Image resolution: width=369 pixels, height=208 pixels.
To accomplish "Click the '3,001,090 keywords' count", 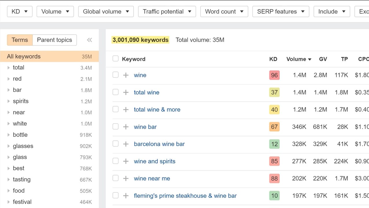I will point(140,40).
